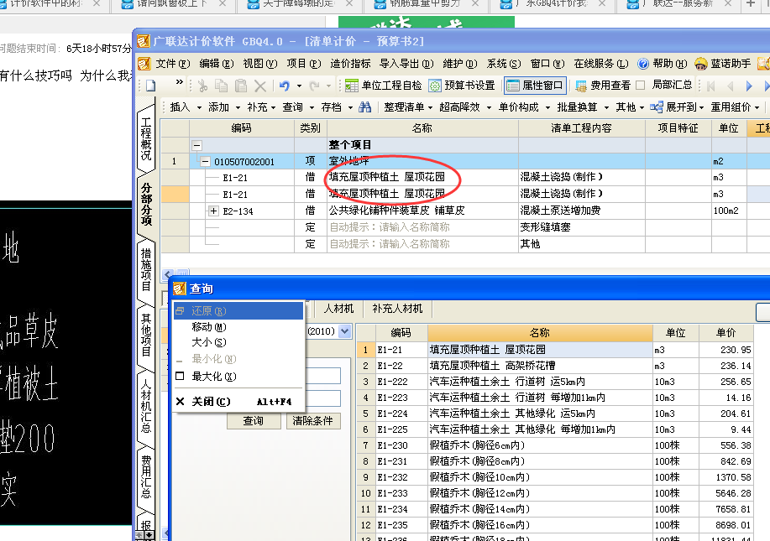The width and height of the screenshot is (770, 541).
Task: Click 批量换算 toolbar button
Action: click(x=583, y=107)
